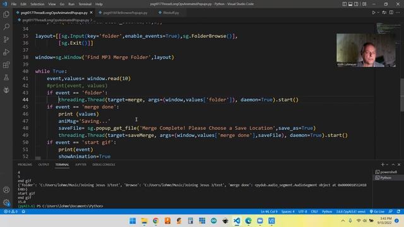Open Zoom from taskbar

(260, 221)
